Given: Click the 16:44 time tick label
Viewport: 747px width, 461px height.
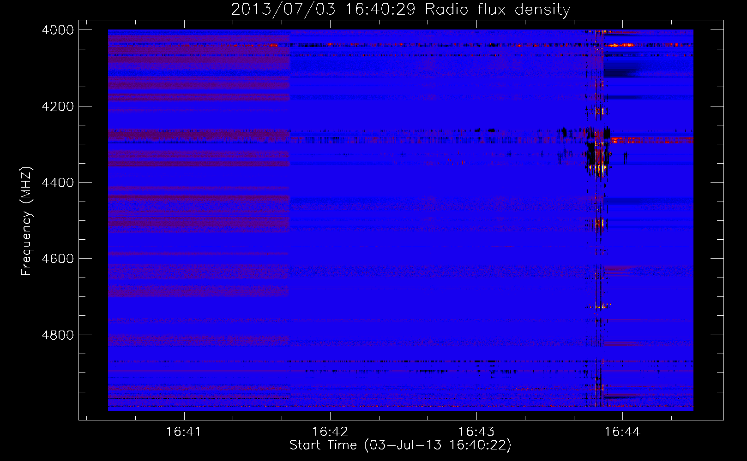Looking at the screenshot, I should coord(622,431).
